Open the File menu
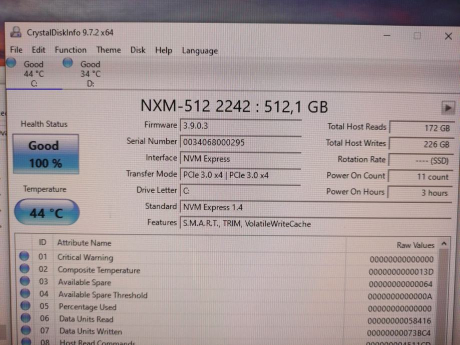This screenshot has height=345, width=460. coord(16,50)
